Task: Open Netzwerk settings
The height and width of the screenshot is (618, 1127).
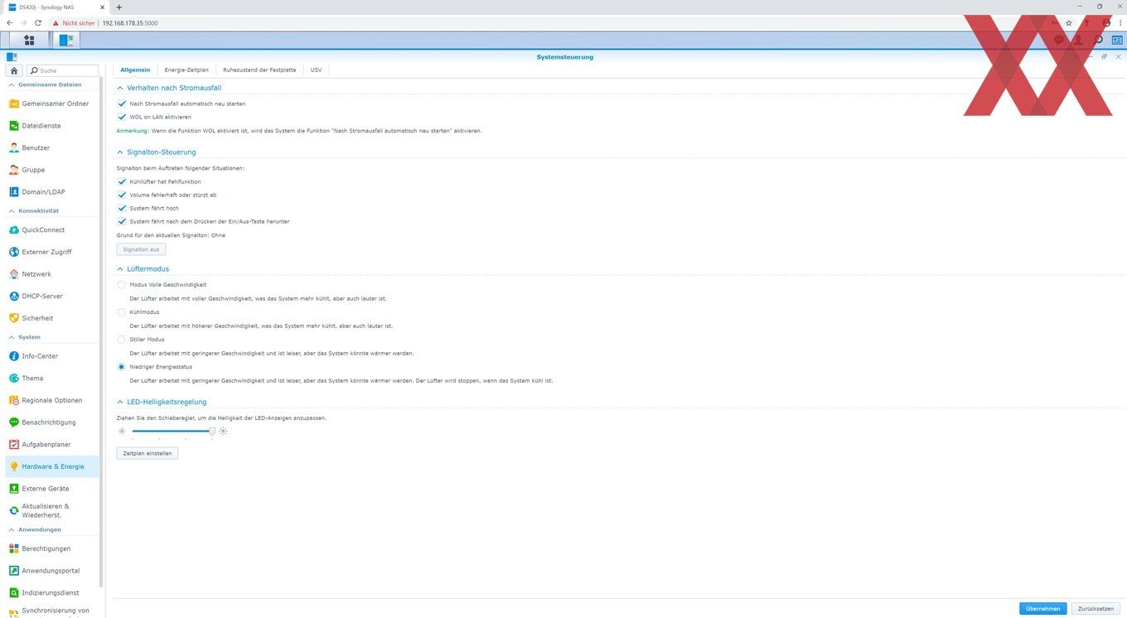Action: click(51, 274)
